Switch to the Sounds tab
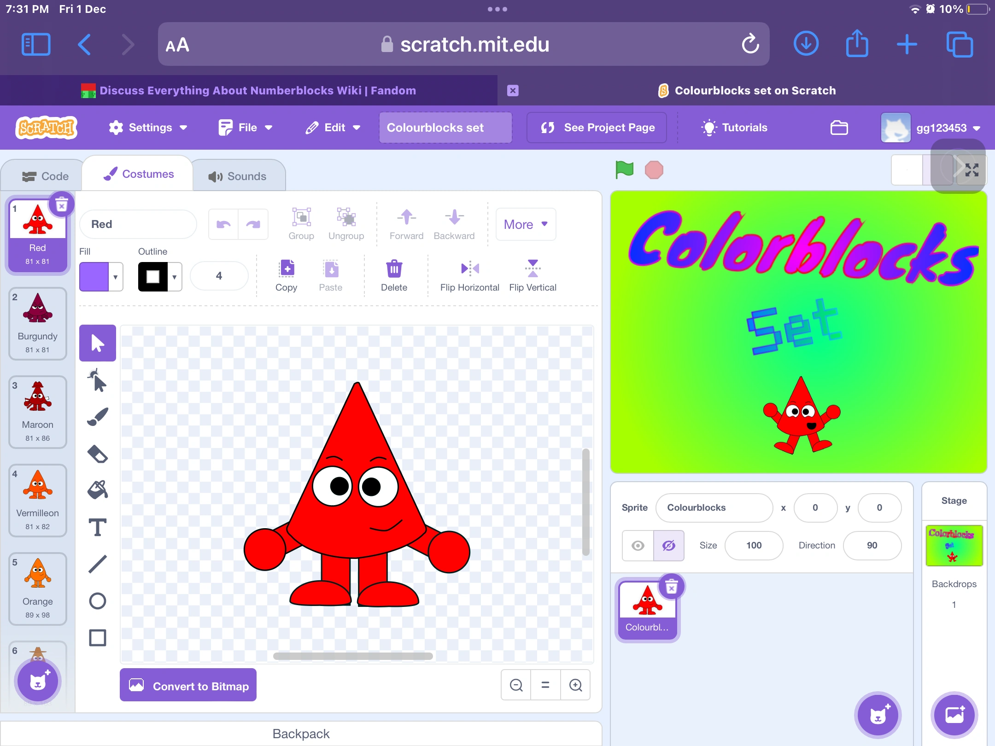The image size is (995, 746). 238,176
